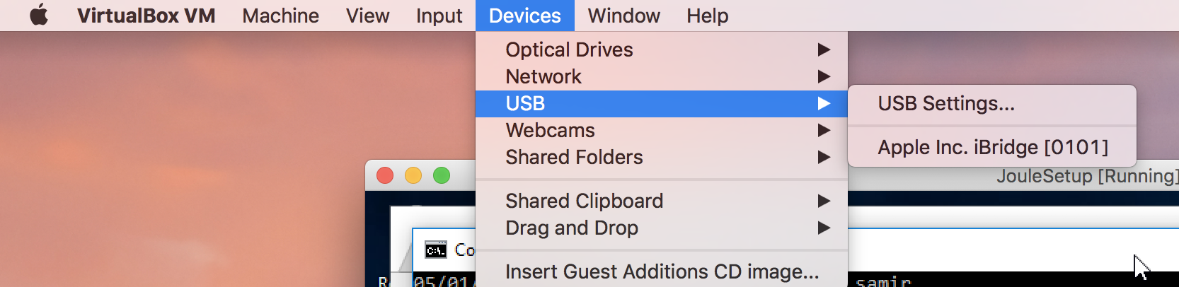Expand the Network submenu
Image resolution: width=1179 pixels, height=287 pixels.
tap(662, 76)
